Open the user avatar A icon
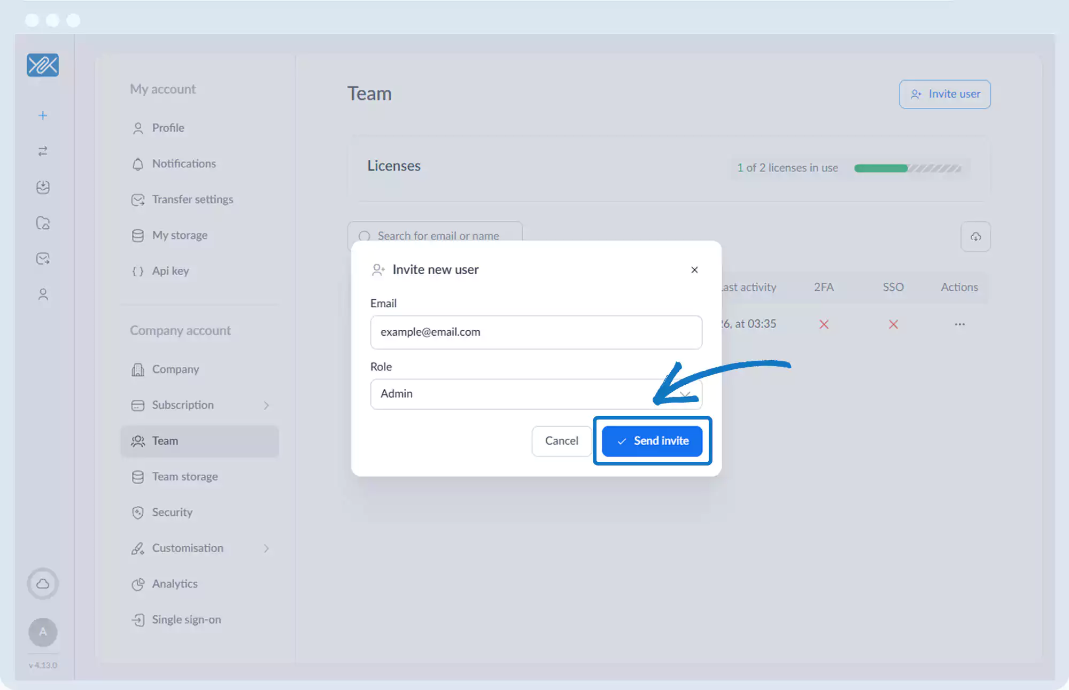 pos(43,632)
